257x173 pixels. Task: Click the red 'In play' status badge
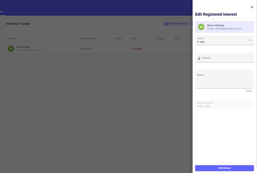point(137,48)
